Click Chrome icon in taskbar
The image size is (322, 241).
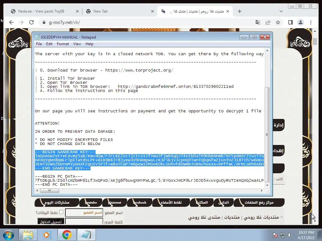pyautogui.click(x=67, y=235)
